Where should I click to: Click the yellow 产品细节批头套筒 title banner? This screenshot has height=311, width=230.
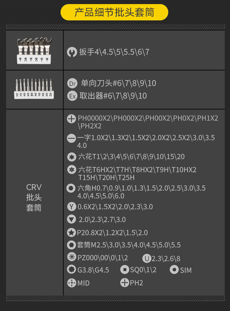(114, 13)
